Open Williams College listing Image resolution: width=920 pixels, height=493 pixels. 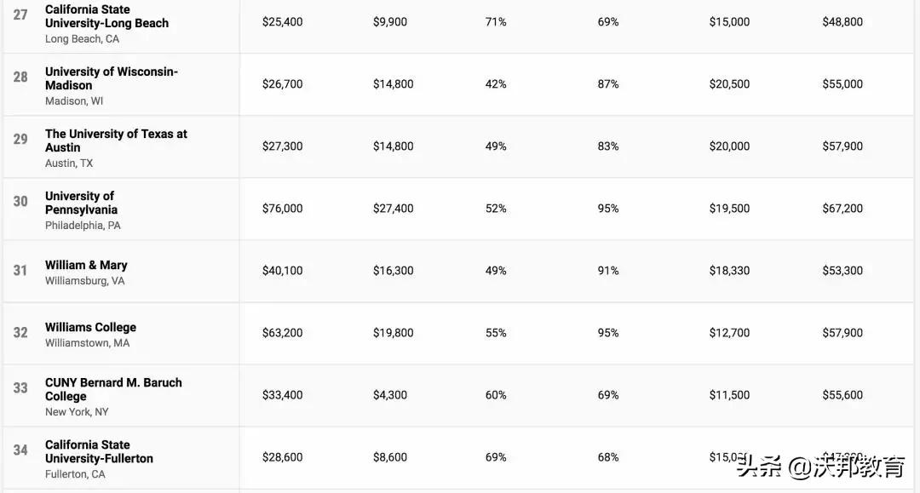pyautogui.click(x=90, y=327)
